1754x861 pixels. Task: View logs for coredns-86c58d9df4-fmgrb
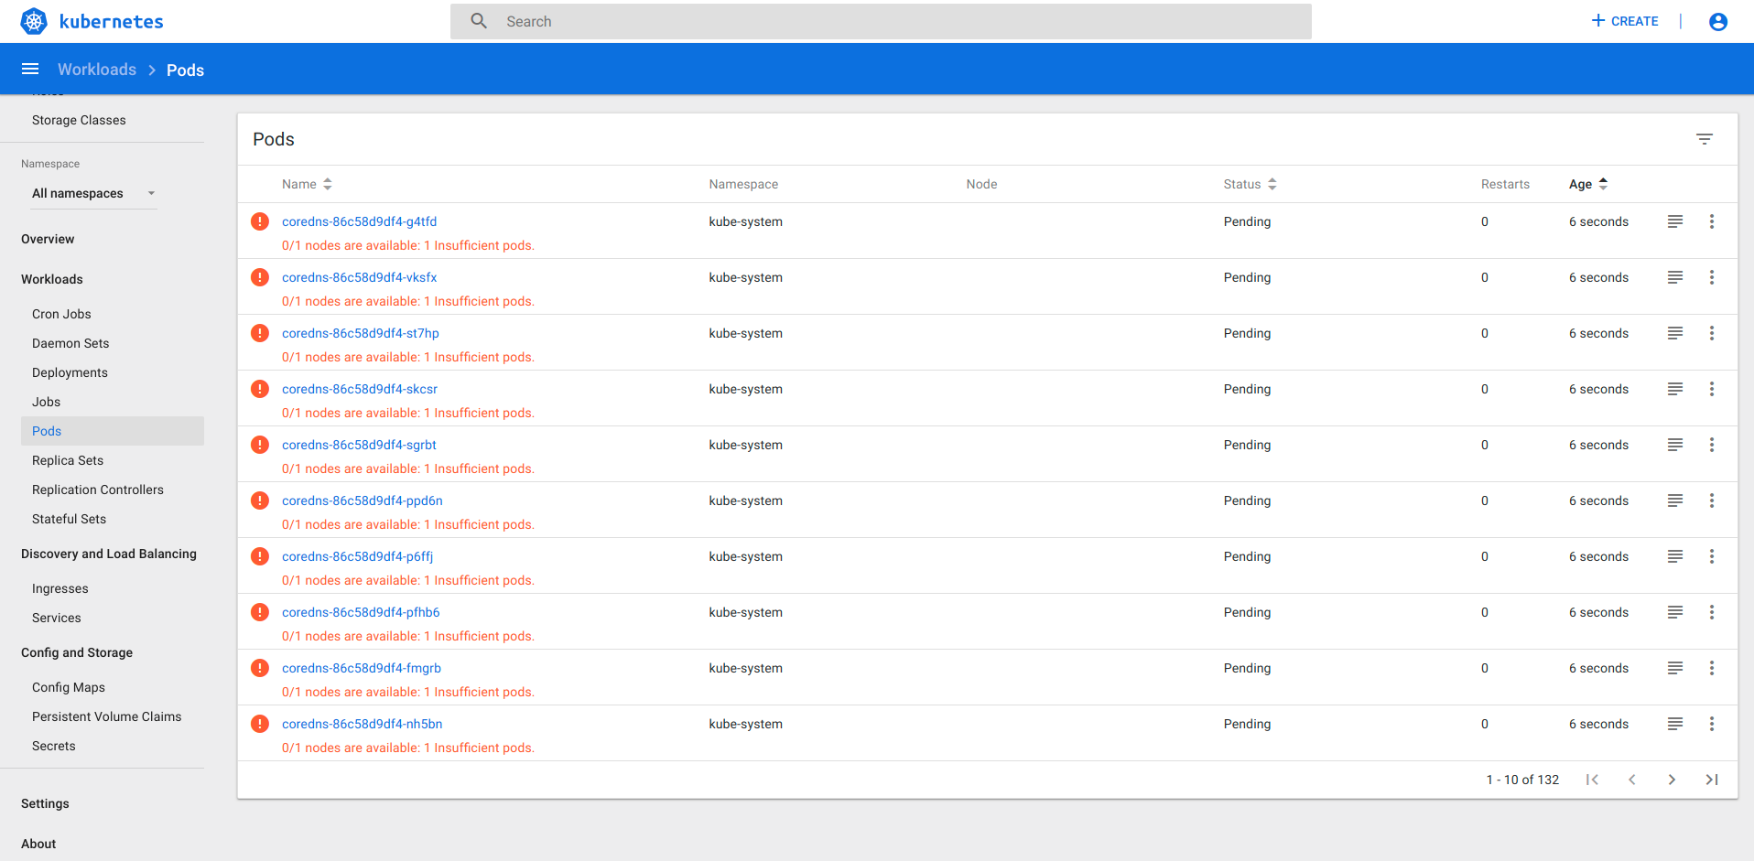[1675, 668]
